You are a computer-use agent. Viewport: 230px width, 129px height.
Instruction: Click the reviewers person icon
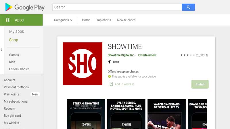(x=207, y=55)
